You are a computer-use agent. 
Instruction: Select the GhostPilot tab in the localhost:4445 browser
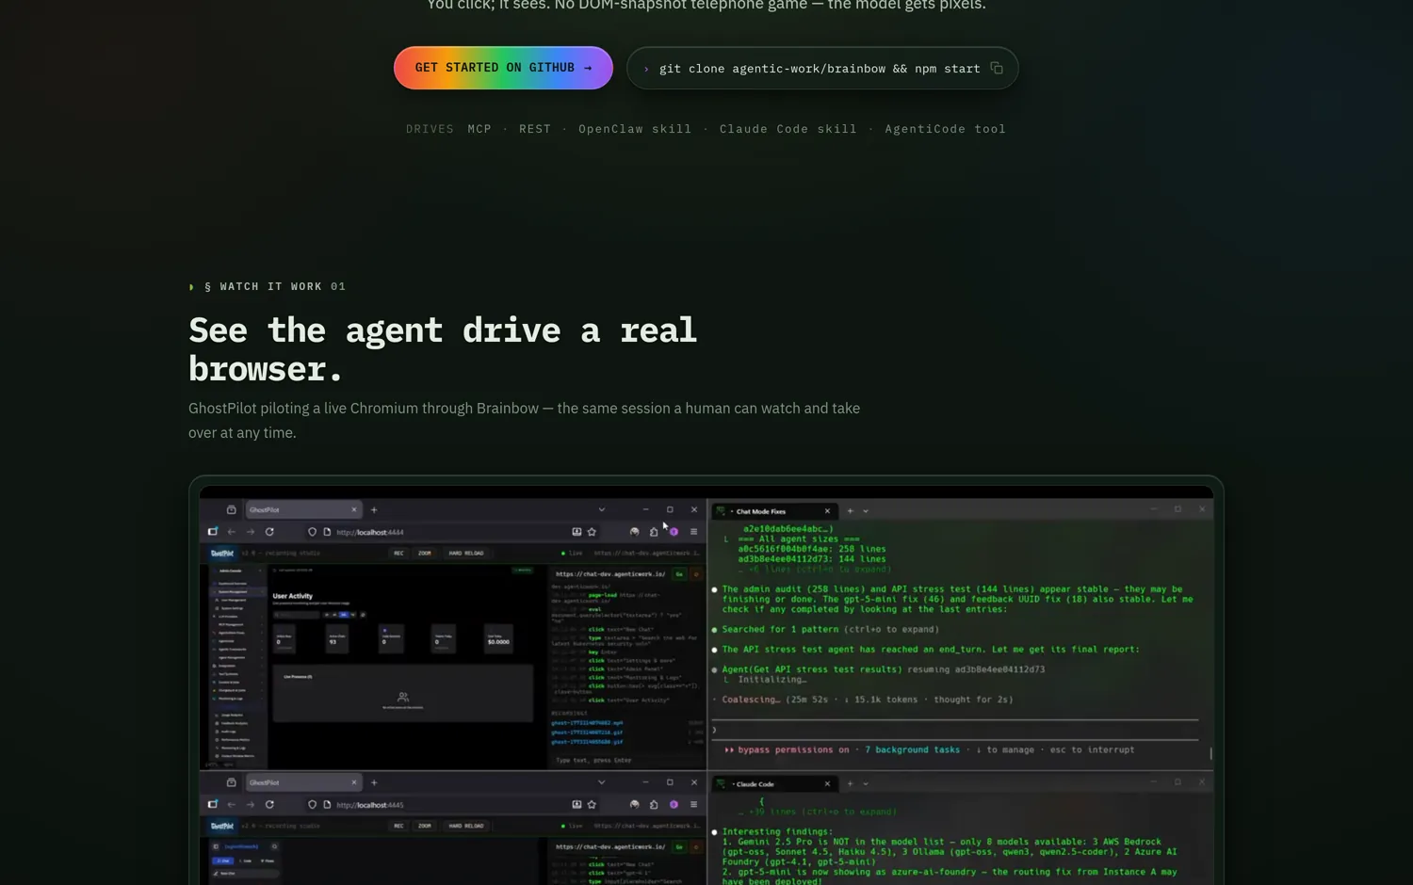tap(303, 782)
